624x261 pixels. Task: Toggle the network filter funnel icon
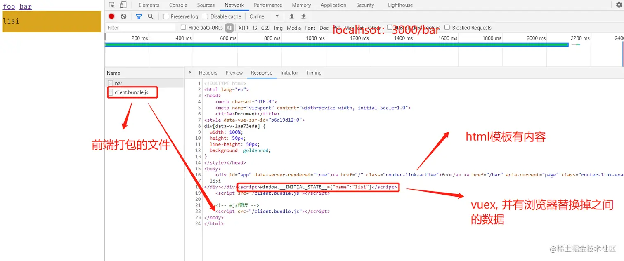click(139, 16)
